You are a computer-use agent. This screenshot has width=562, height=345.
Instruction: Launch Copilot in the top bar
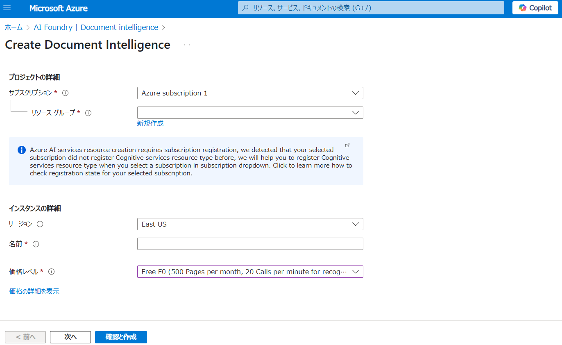pyautogui.click(x=535, y=8)
